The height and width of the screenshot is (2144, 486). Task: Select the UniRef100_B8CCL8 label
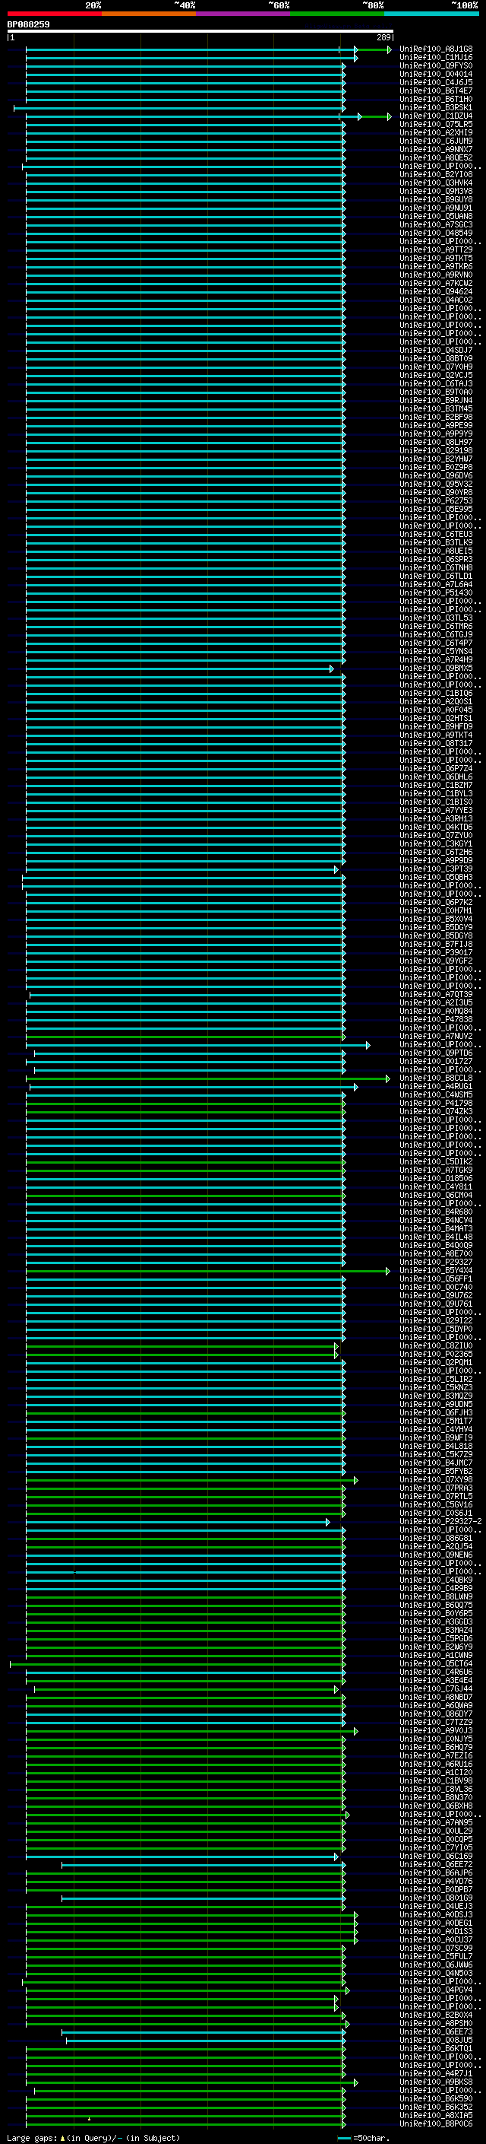click(x=436, y=1078)
